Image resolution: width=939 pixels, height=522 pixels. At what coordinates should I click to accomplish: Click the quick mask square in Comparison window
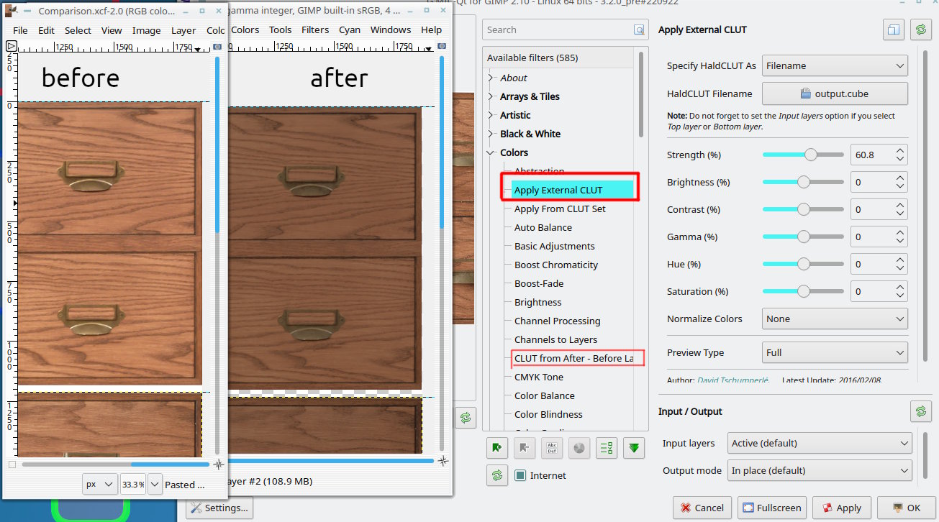tap(12, 464)
